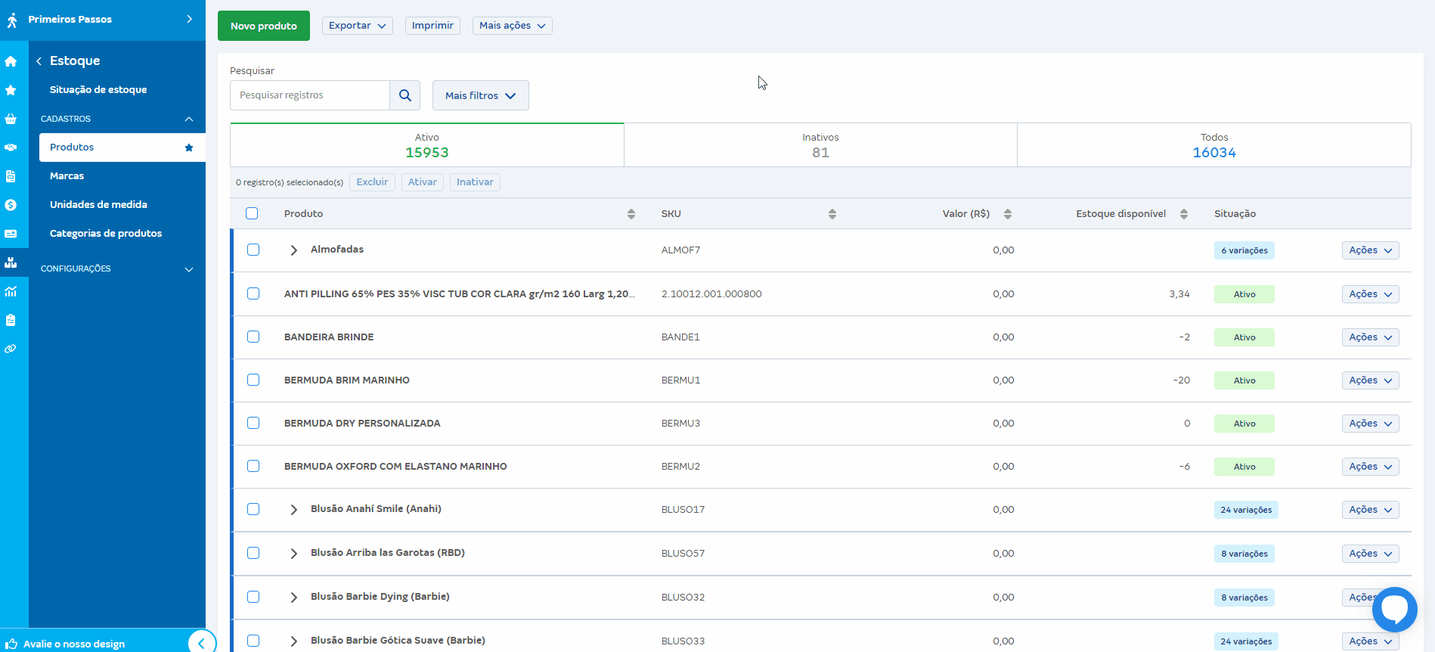Viewport: 1435px width, 652px height.
Task: Switch to the Inativos tab
Action: [820, 145]
